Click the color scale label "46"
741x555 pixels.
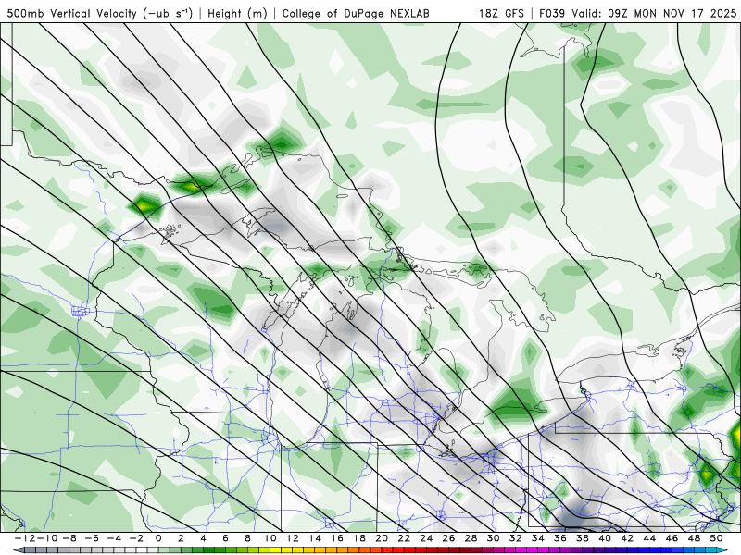(x=672, y=538)
